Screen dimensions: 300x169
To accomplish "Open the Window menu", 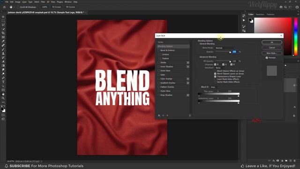I will 68,2.
